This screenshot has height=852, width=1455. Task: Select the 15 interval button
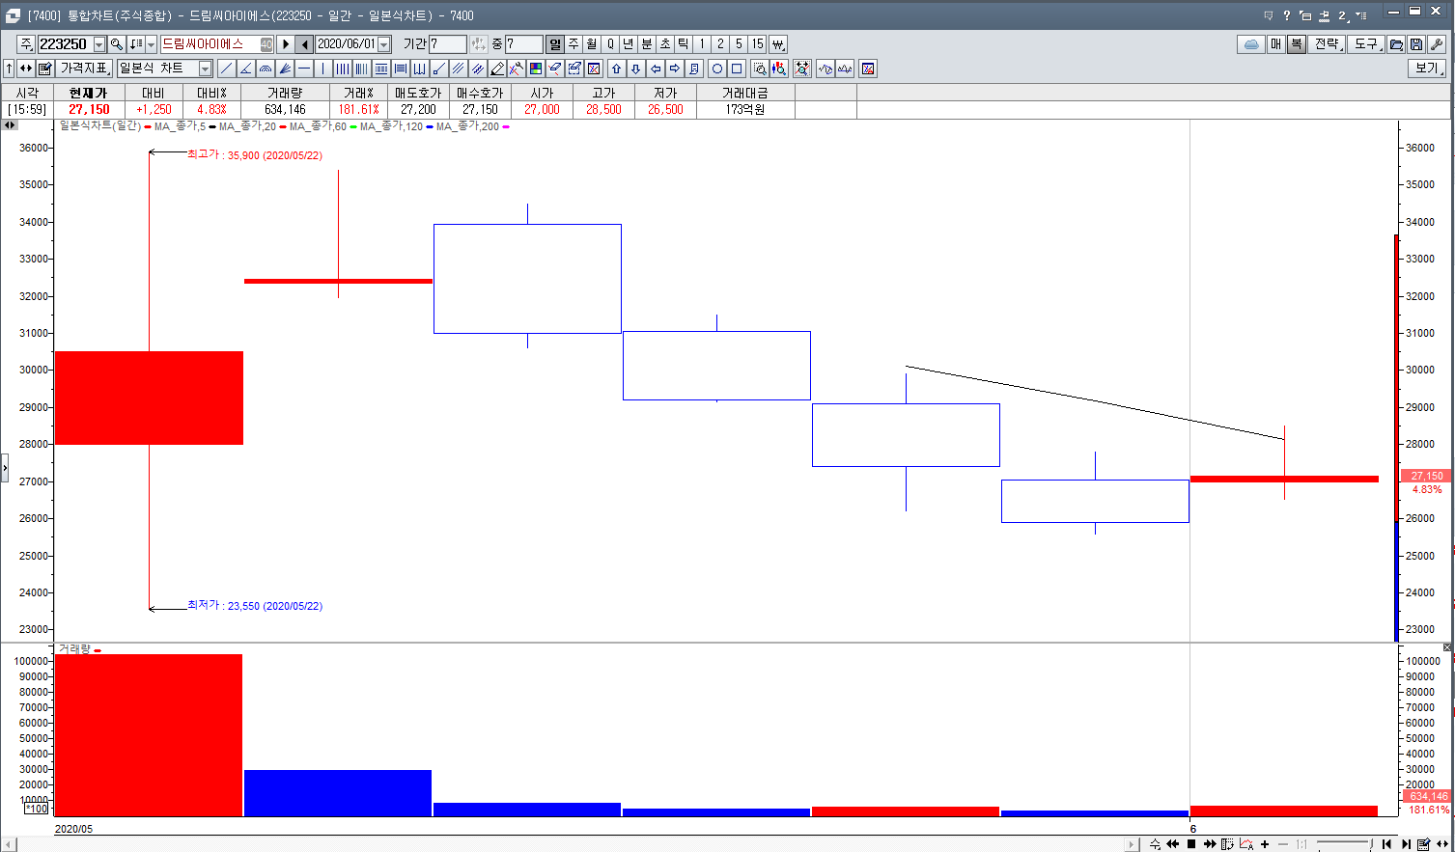758,44
